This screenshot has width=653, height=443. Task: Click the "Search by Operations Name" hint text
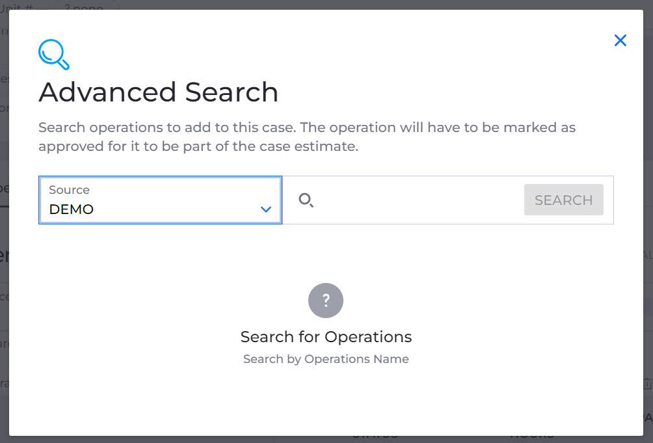[326, 359]
